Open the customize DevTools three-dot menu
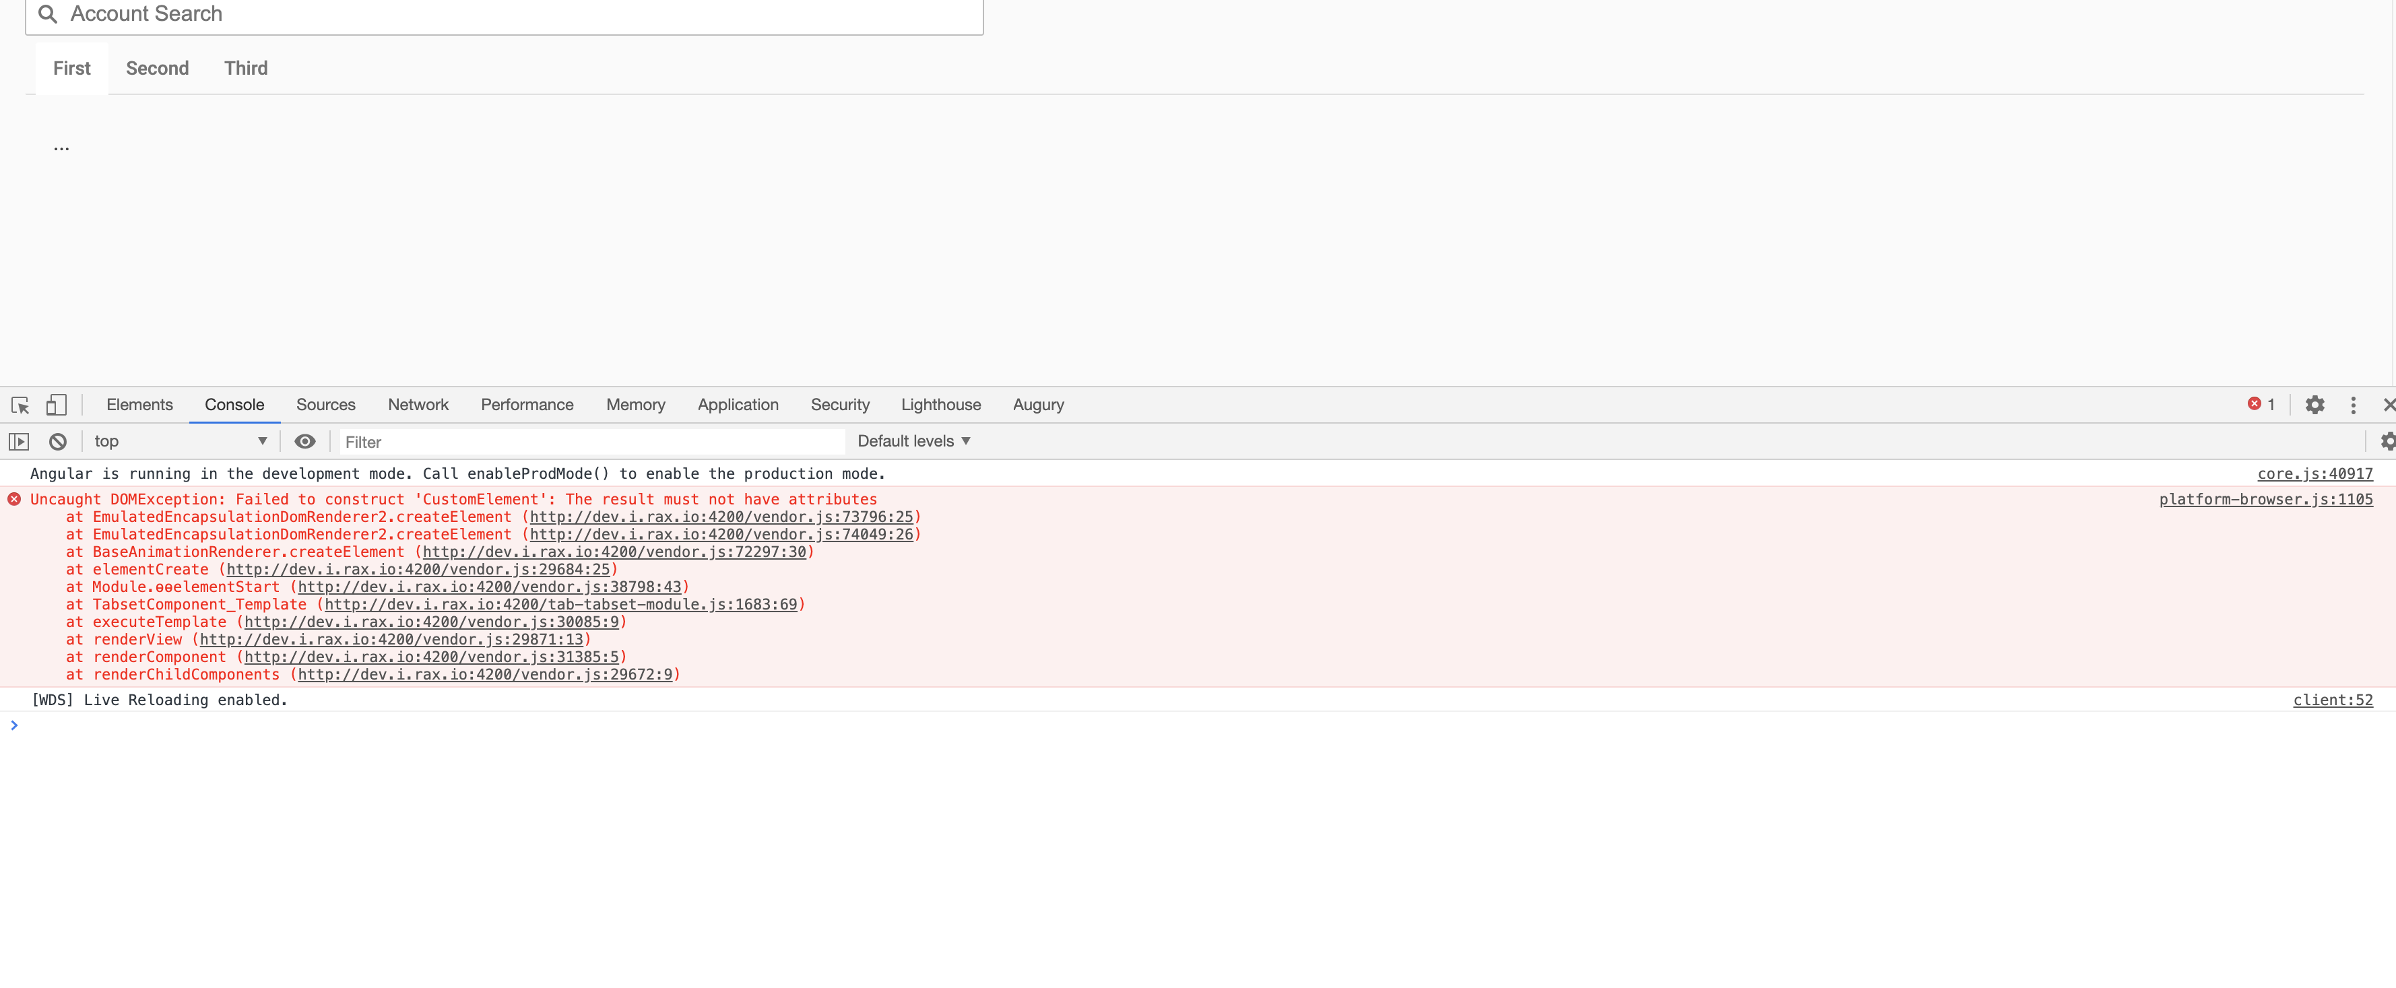 (x=2353, y=405)
